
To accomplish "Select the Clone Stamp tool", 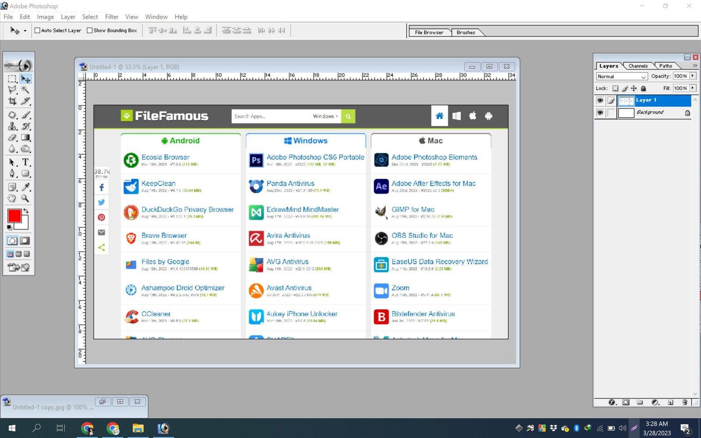I will [x=12, y=126].
